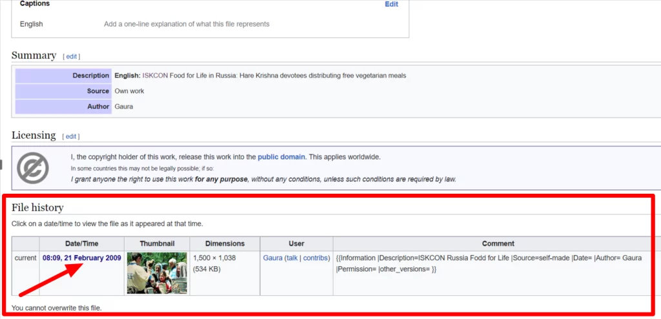Viewport: 661px width, 319px height.
Task: Follow the public domain link
Action: [x=281, y=157]
